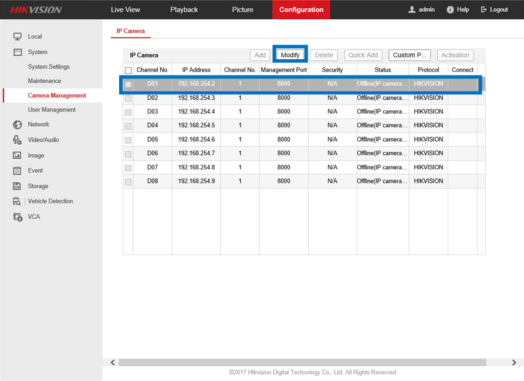Check the box for camera D03
Image resolution: width=524 pixels, height=381 pixels.
pyautogui.click(x=128, y=112)
